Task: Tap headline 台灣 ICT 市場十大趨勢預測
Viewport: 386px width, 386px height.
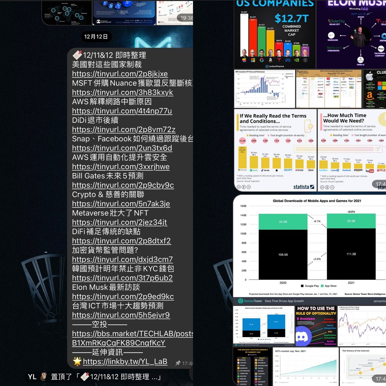Action: 118,306
